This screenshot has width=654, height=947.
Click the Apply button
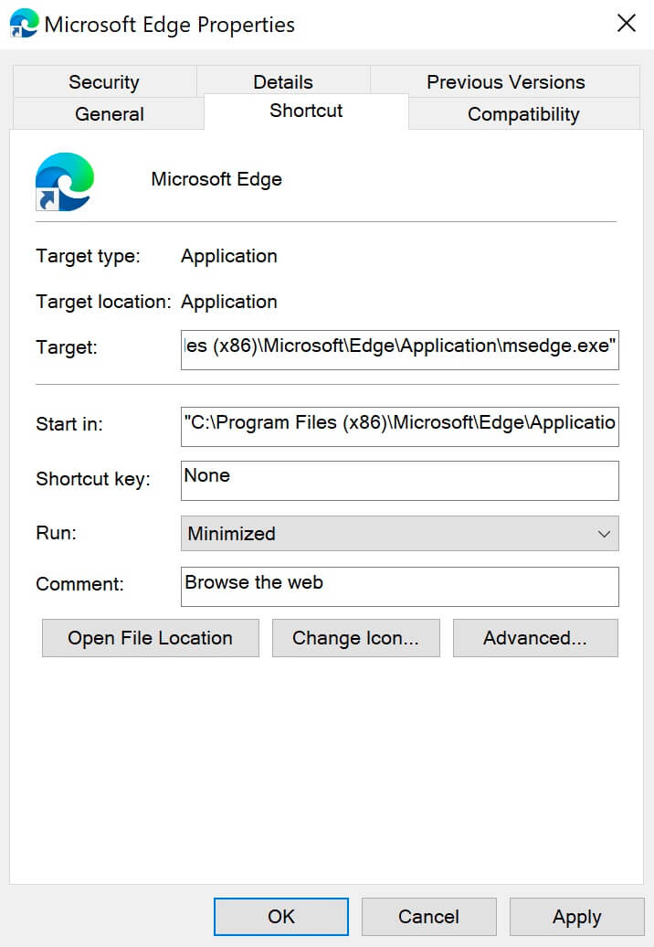[x=576, y=916]
